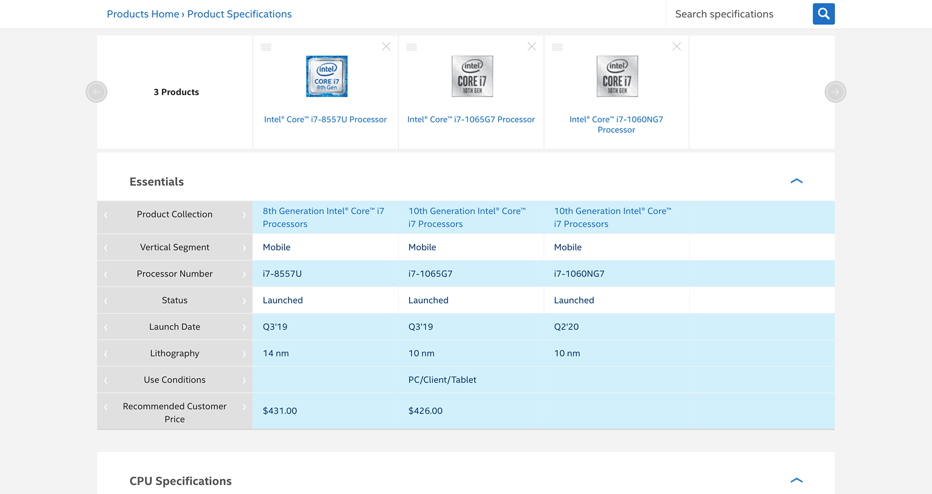
Task: Open Intel Core i7-8557U Processor link
Action: pyautogui.click(x=325, y=119)
